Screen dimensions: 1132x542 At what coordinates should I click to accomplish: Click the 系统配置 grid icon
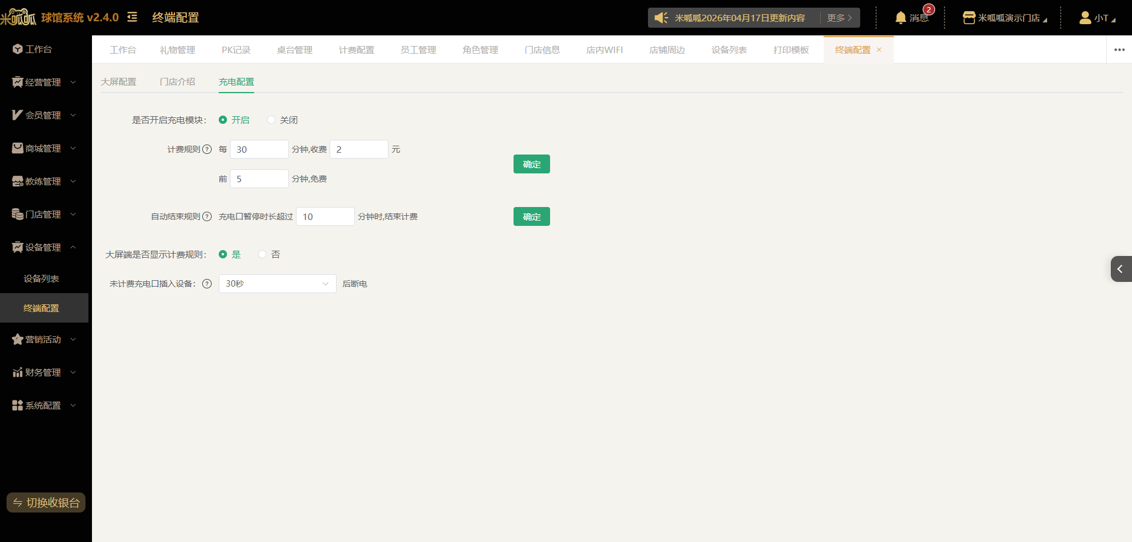pyautogui.click(x=18, y=405)
